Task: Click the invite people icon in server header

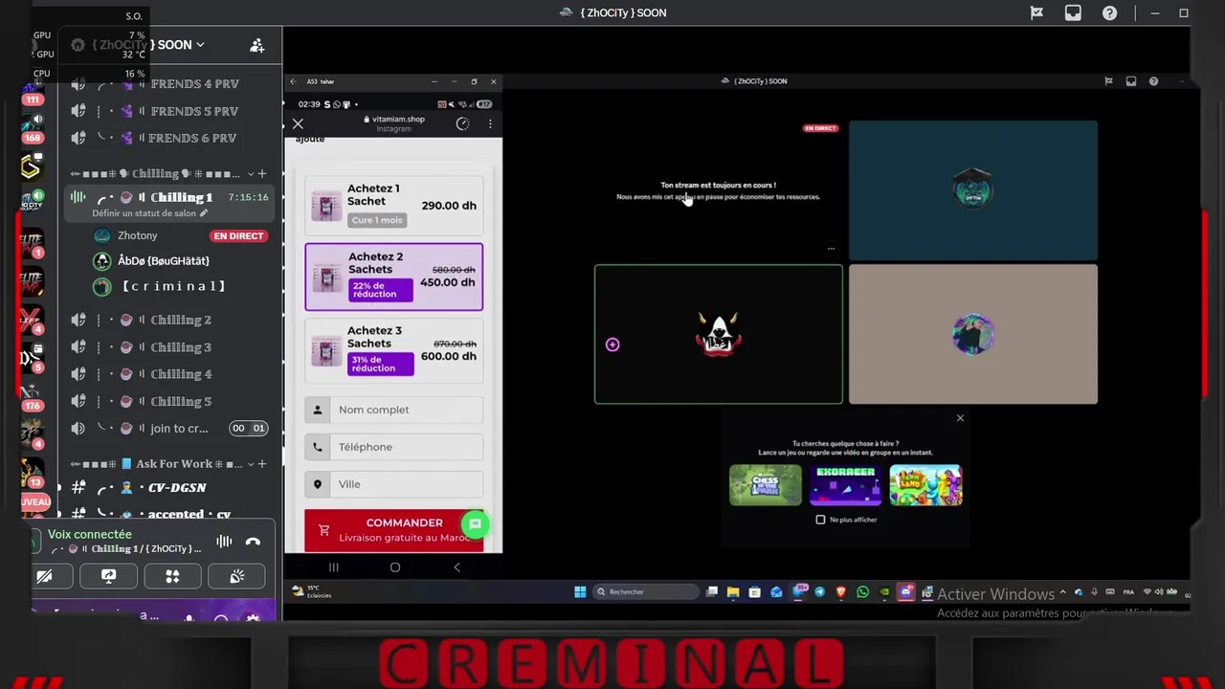Action: pyautogui.click(x=256, y=45)
